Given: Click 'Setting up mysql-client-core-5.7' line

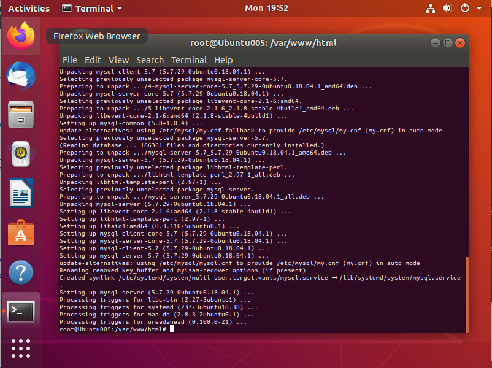Looking at the screenshot, I should [x=173, y=234].
